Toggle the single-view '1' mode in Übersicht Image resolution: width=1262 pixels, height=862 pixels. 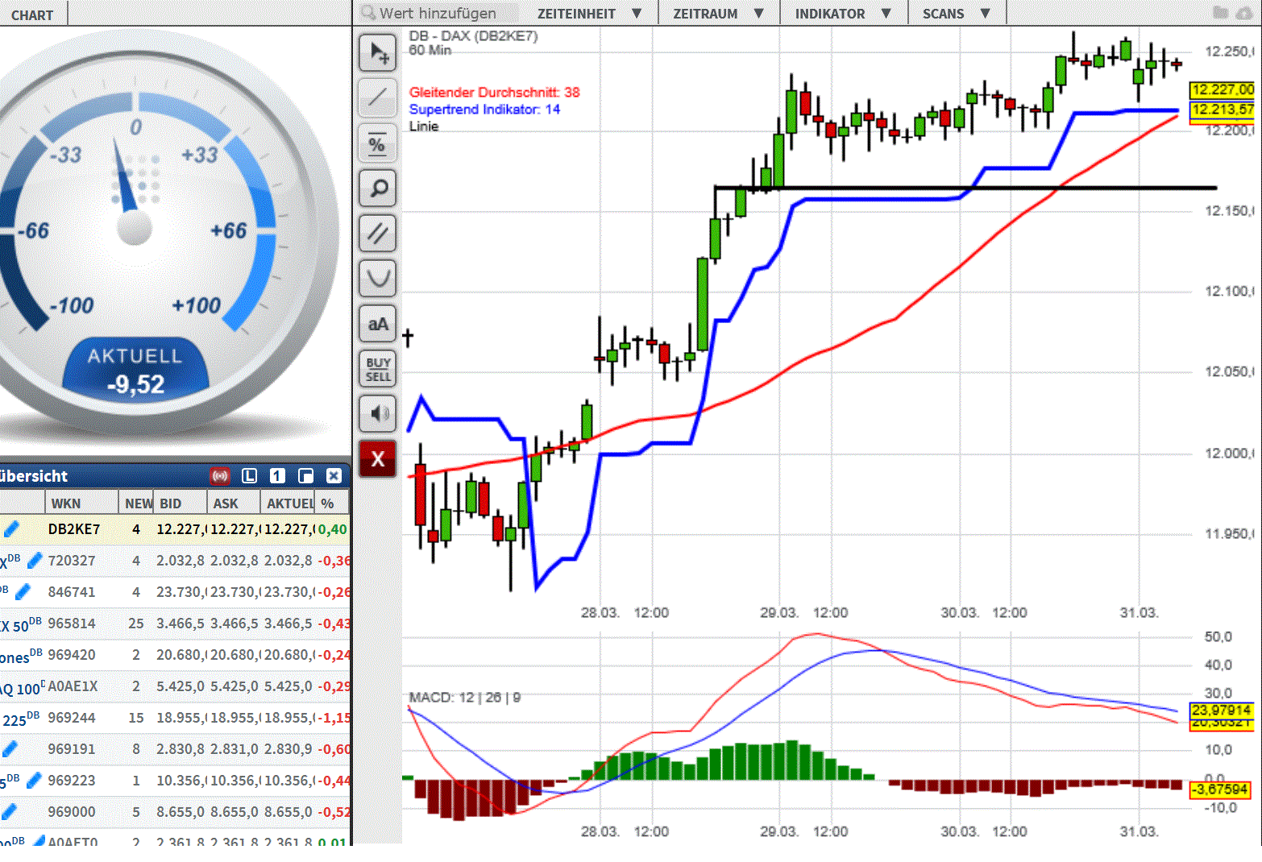pos(276,476)
